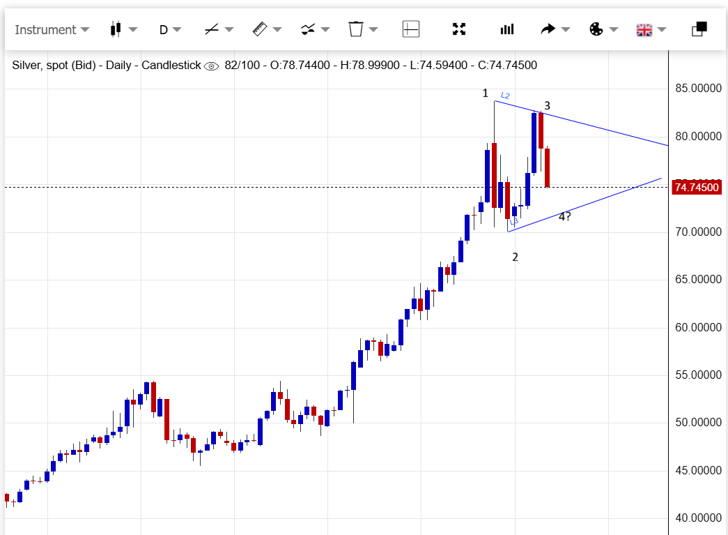The width and height of the screenshot is (728, 535).
Task: Click the red 74.74500 current price tag
Action: pos(695,187)
